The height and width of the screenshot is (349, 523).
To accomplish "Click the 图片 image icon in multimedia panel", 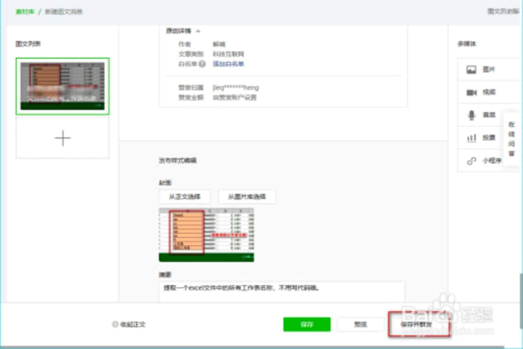I will click(x=471, y=70).
